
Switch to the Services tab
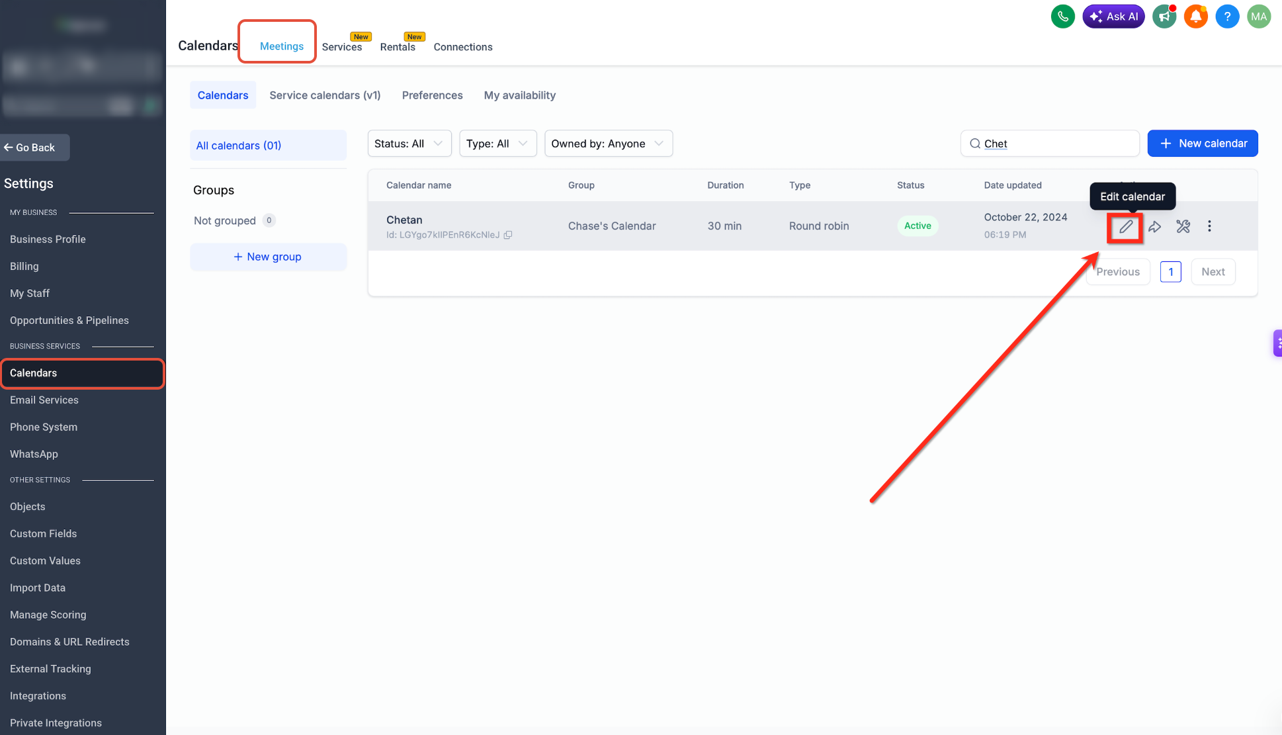[x=342, y=46]
